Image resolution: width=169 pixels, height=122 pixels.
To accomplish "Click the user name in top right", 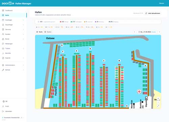I will tap(162, 3).
